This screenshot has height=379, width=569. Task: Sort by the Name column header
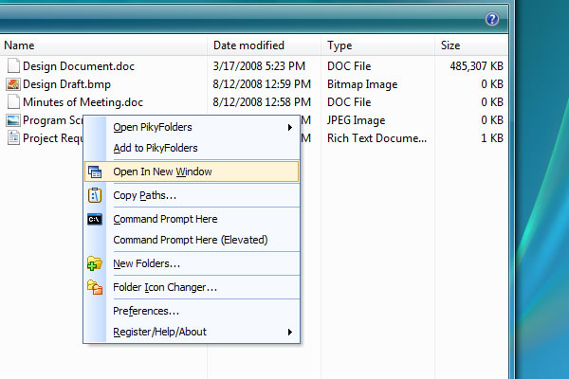[x=103, y=45]
